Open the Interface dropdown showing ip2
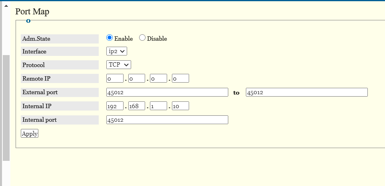 (x=117, y=51)
